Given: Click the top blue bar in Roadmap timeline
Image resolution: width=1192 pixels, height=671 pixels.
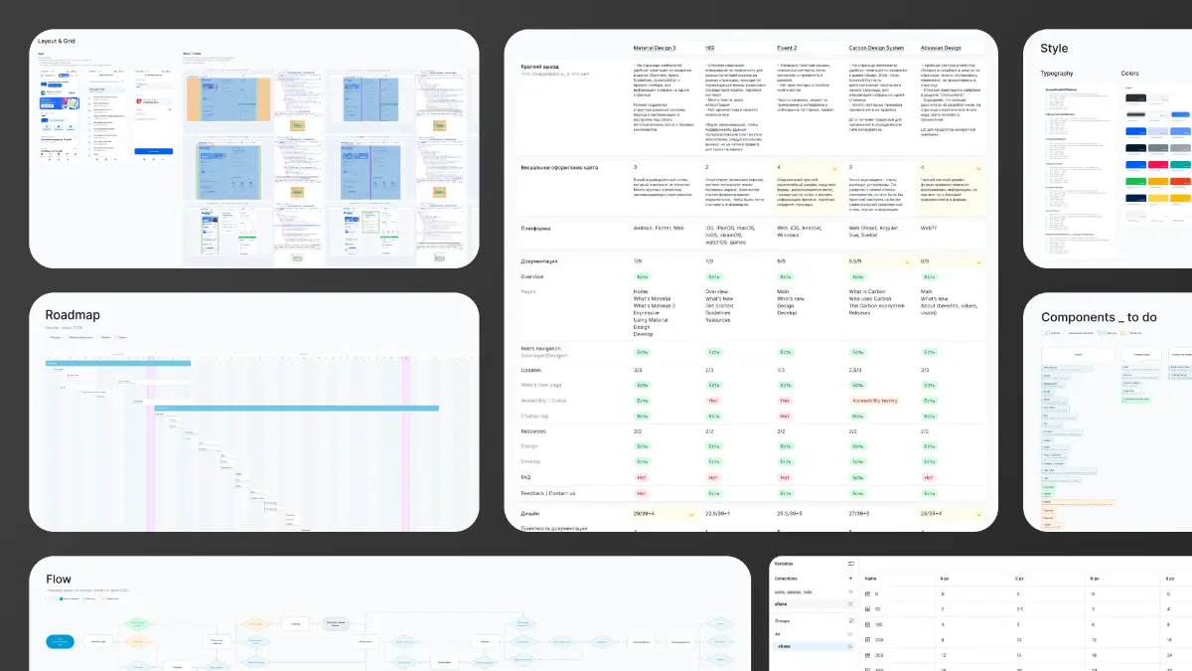Looking at the screenshot, I should point(118,363).
